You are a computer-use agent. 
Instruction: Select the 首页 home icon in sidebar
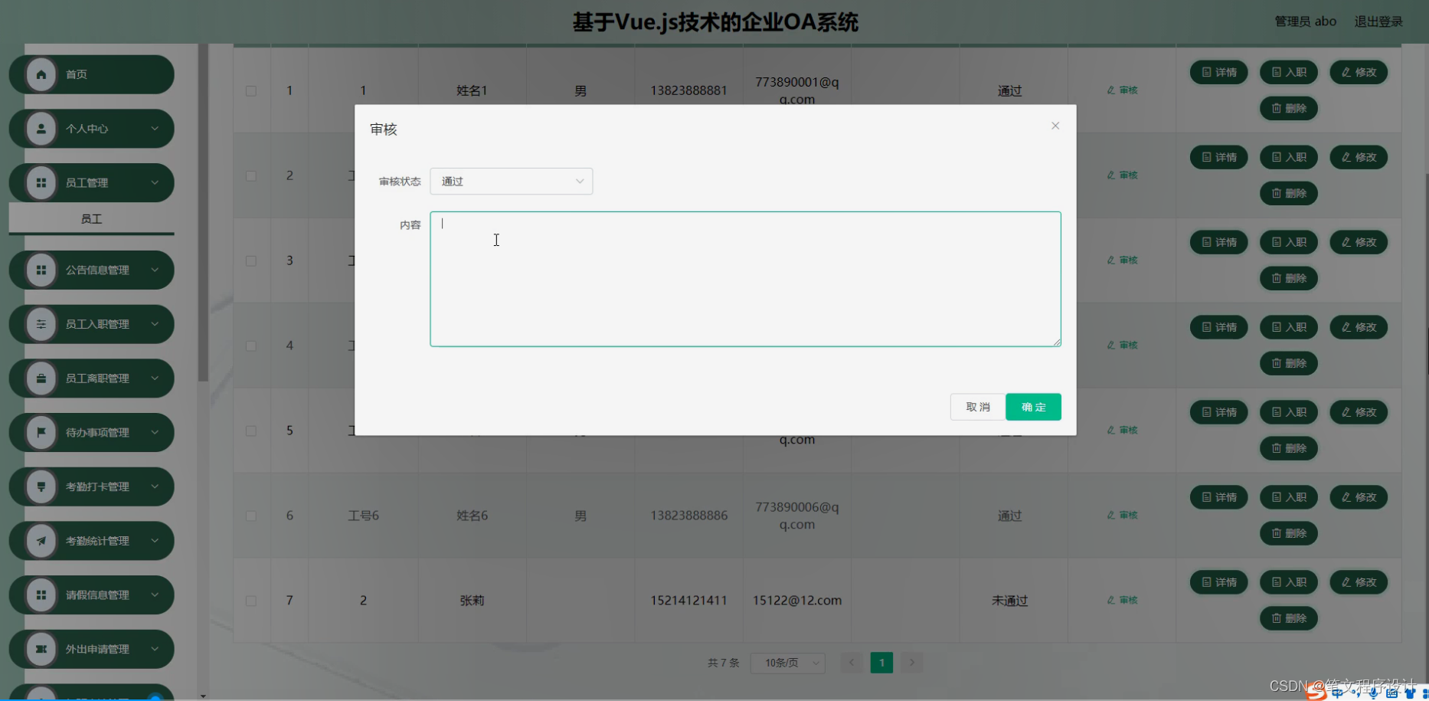coord(41,74)
